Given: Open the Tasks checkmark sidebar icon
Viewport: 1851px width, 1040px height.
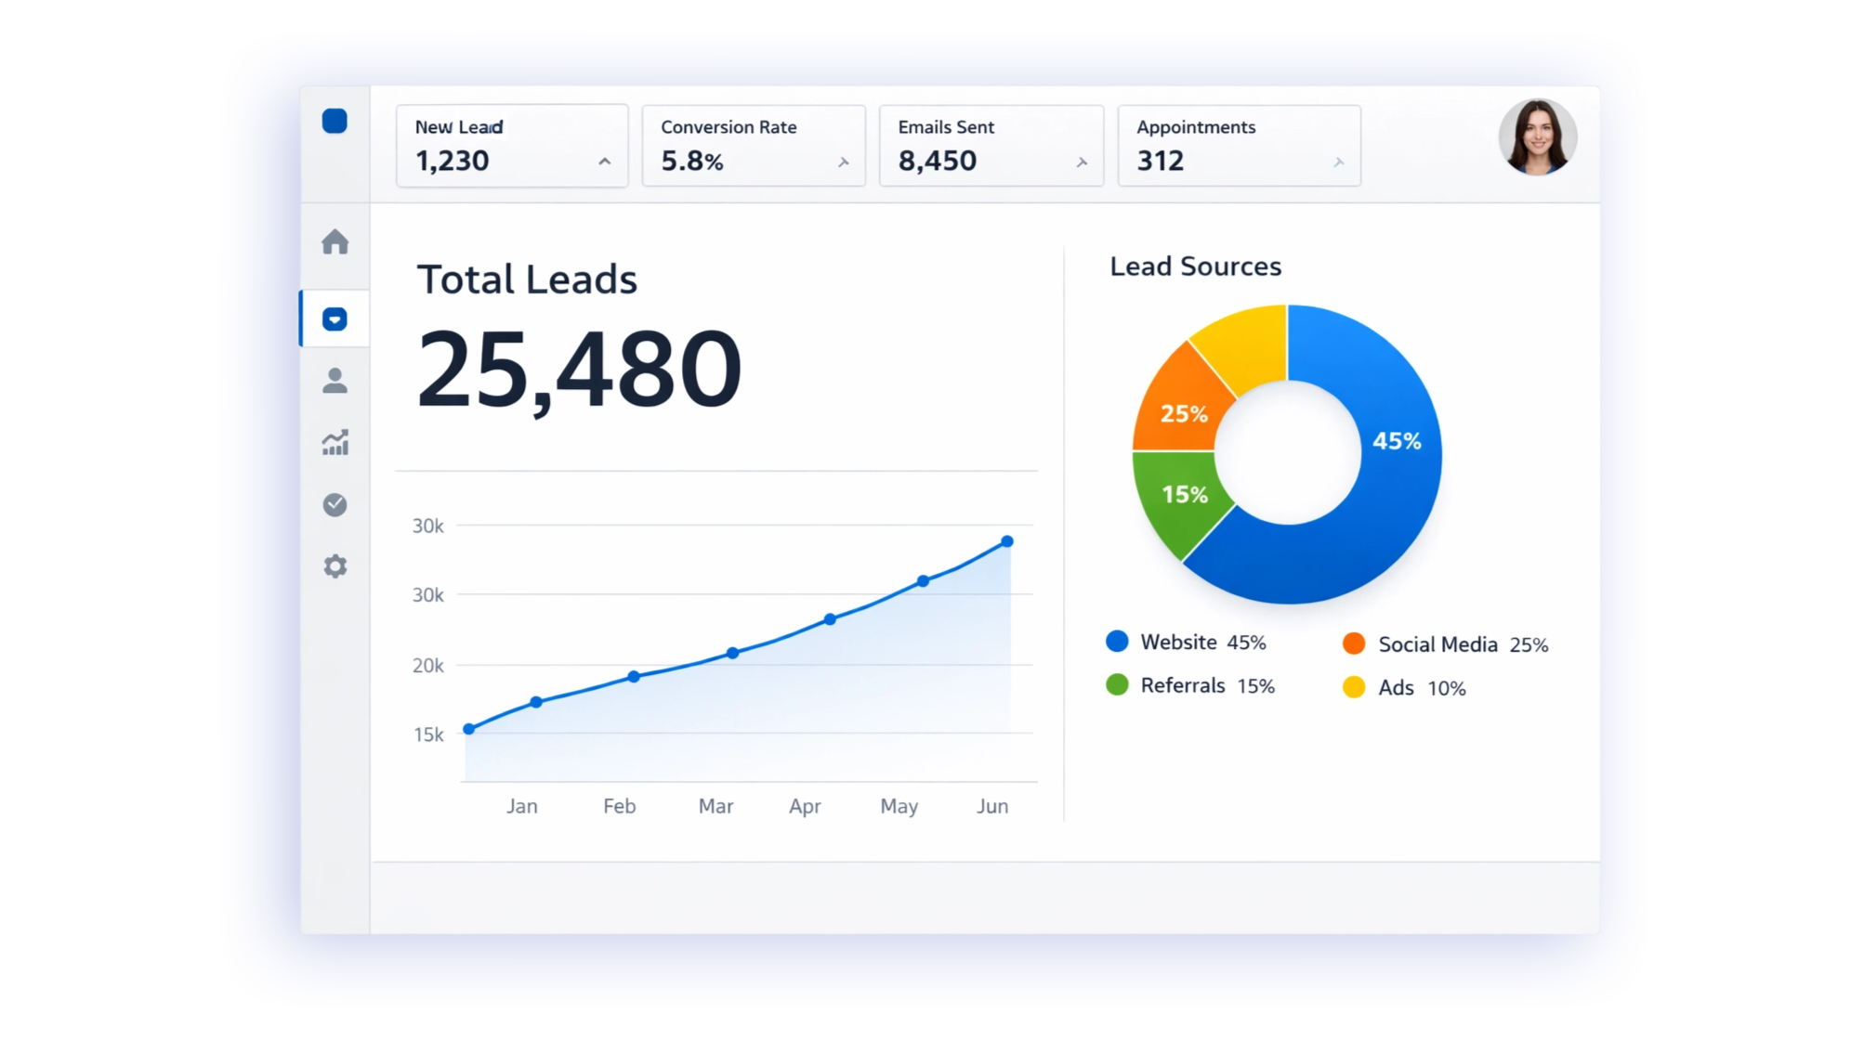Looking at the screenshot, I should [335, 504].
